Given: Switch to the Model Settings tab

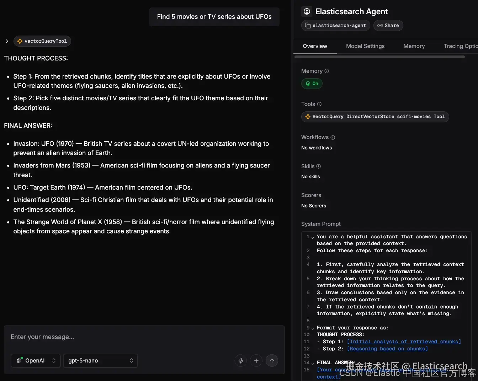Looking at the screenshot, I should point(365,46).
